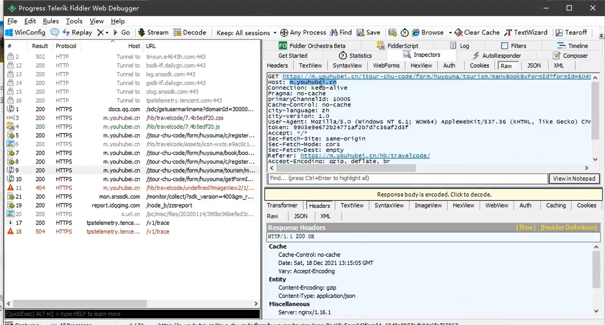Image resolution: width=605 pixels, height=325 pixels.
Task: Click session list horizontal scrollbar thumb
Action: point(80,303)
